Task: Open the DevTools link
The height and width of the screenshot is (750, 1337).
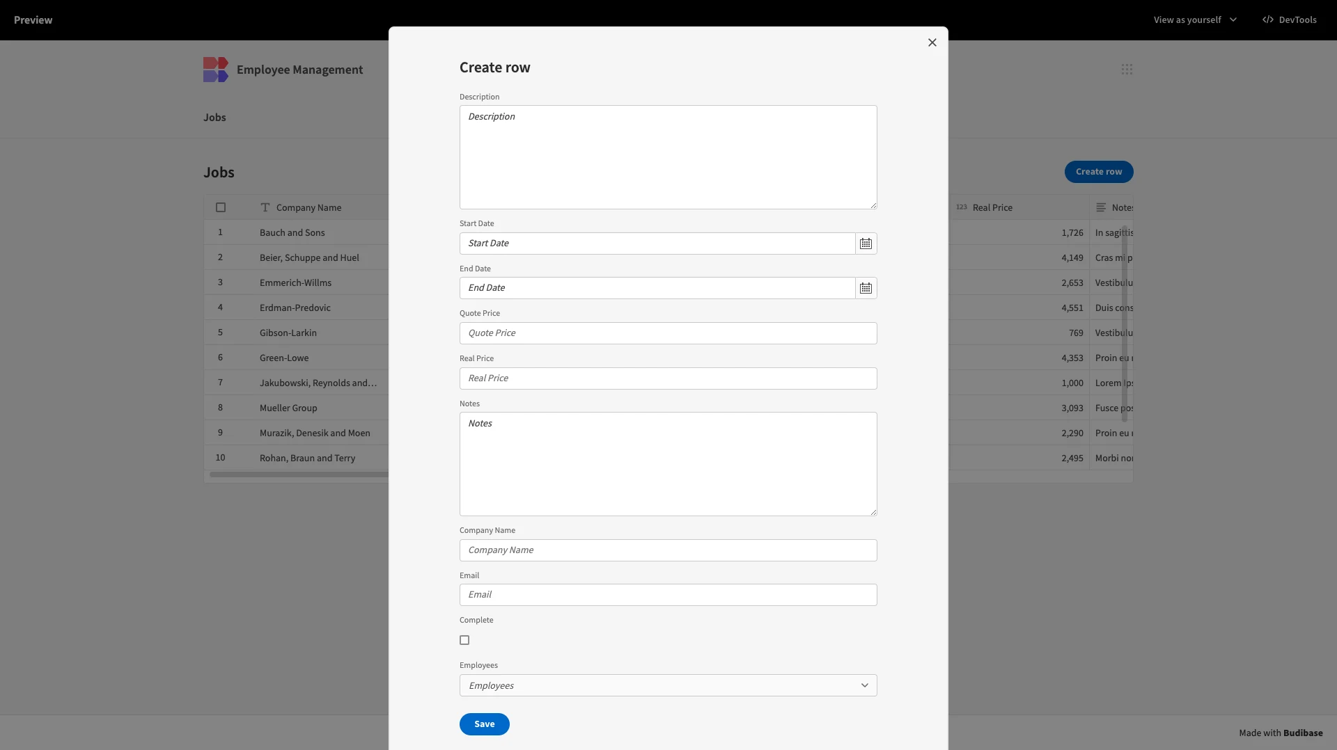Action: [x=1290, y=19]
